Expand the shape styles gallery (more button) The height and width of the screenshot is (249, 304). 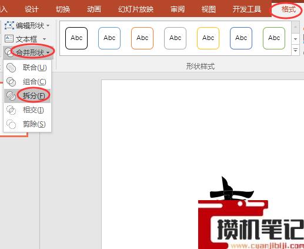295,51
